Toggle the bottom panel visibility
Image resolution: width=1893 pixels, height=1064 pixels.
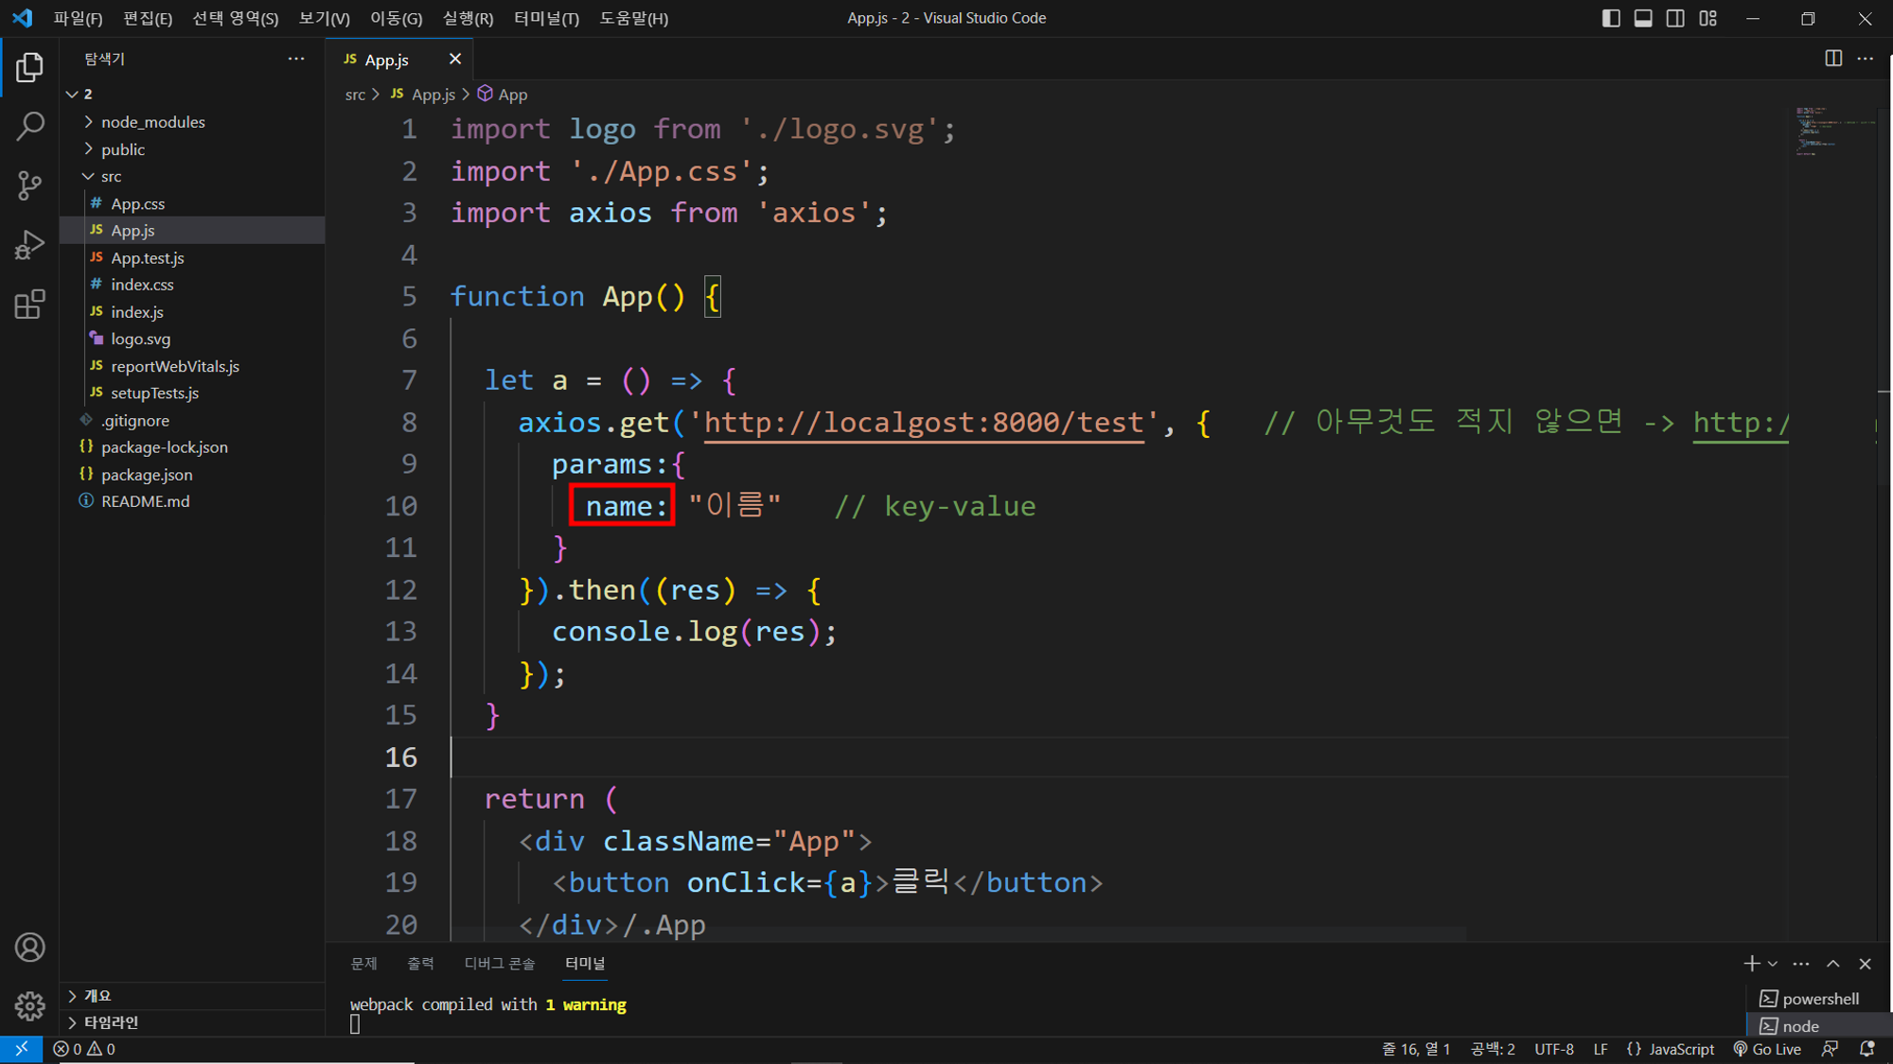pos(1643,18)
